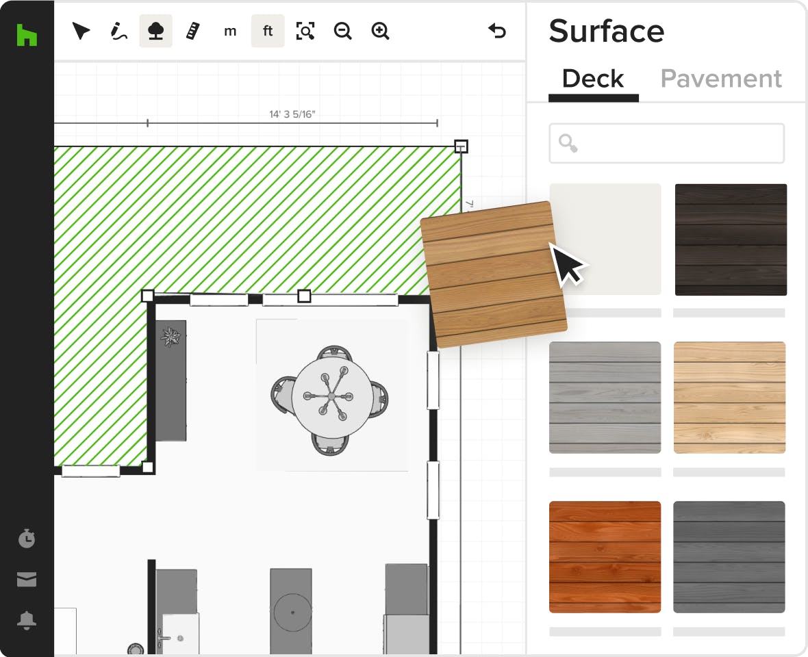Image resolution: width=808 pixels, height=657 pixels.
Task: Switch units to meters
Action: pos(230,31)
